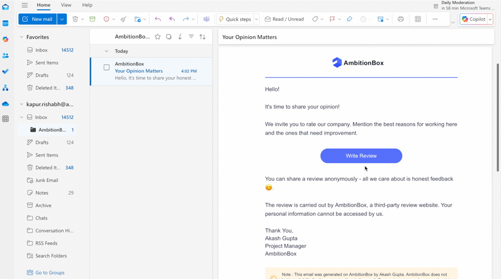This screenshot has width=501, height=279.
Task: Open the filter icon in message list header
Action: click(191, 37)
